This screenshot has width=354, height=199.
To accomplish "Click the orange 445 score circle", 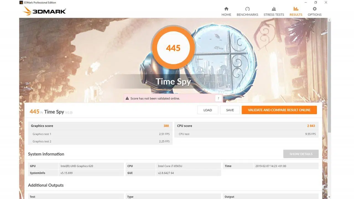I will pos(173,48).
